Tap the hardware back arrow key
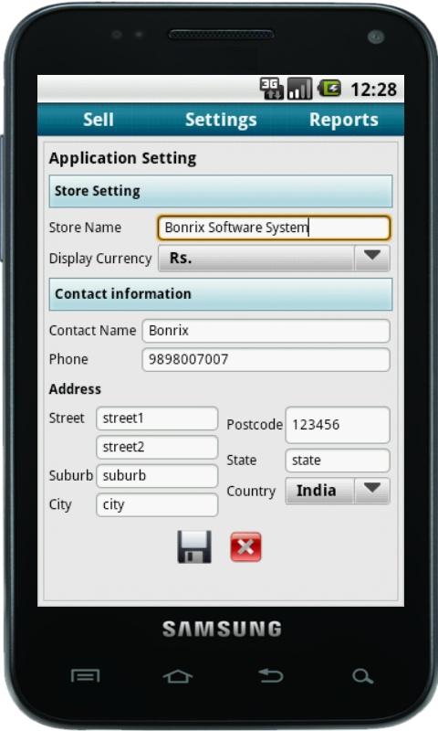 coord(270,675)
